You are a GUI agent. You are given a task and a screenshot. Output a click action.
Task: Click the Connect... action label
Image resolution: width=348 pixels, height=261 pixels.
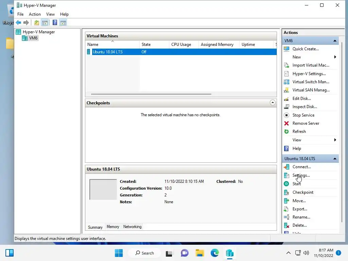tap(302, 167)
